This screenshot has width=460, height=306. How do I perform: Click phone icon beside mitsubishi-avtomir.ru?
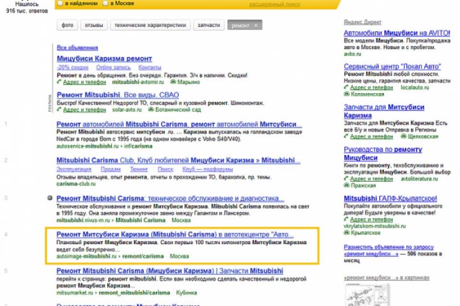click(59, 82)
